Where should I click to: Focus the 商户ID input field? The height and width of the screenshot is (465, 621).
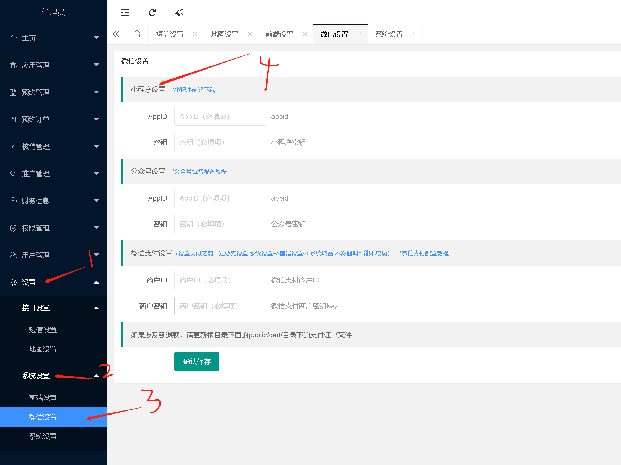tap(220, 280)
